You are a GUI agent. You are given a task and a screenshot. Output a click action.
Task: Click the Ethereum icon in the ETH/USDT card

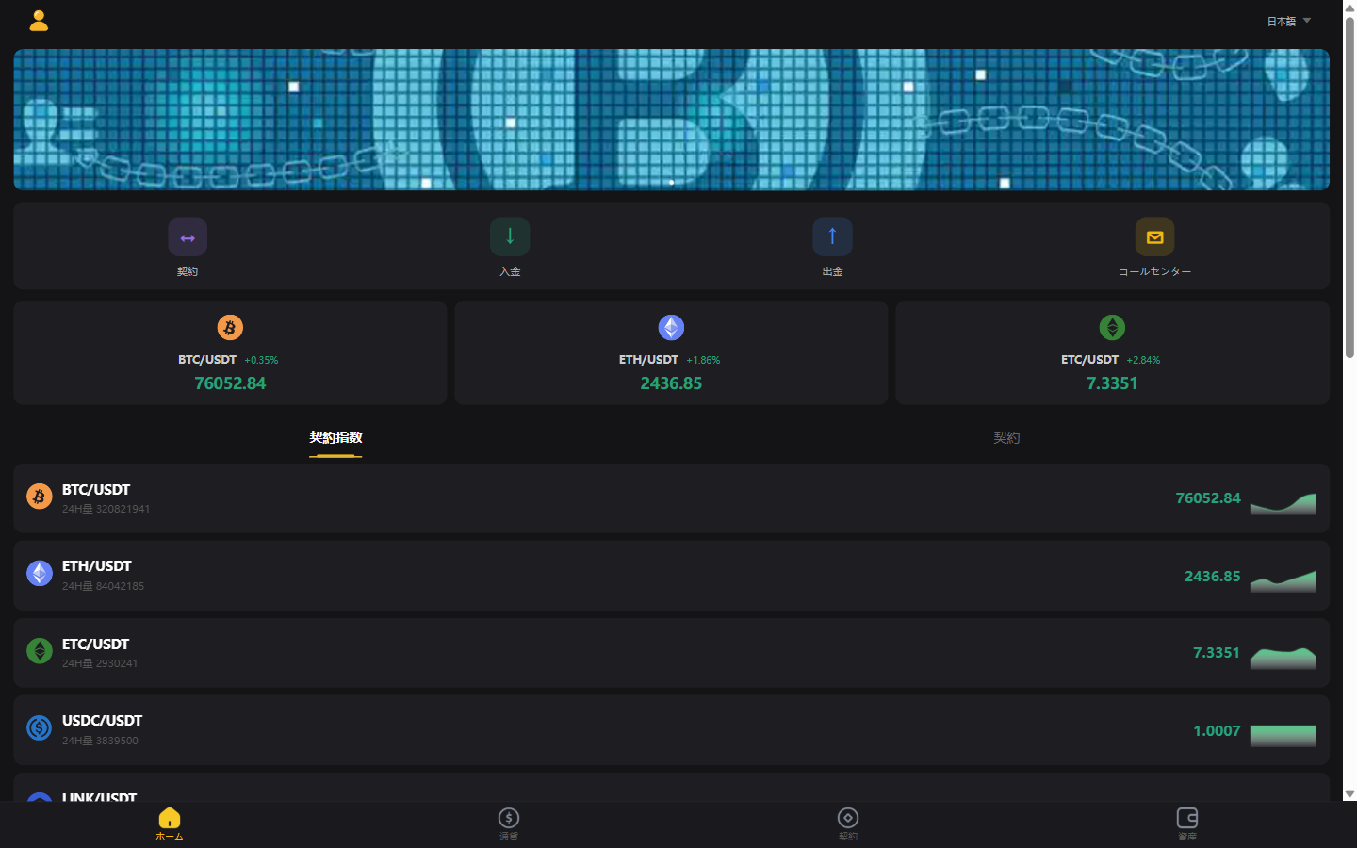point(671,327)
